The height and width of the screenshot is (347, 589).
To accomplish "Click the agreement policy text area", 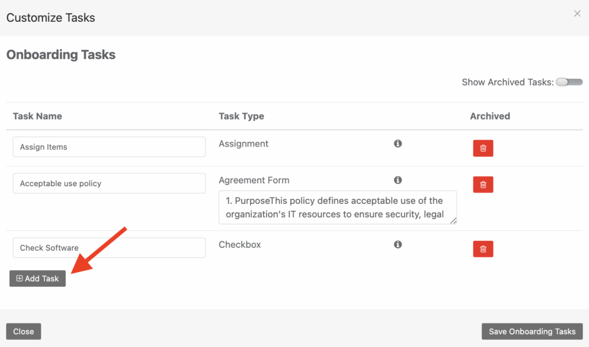I will (x=337, y=207).
